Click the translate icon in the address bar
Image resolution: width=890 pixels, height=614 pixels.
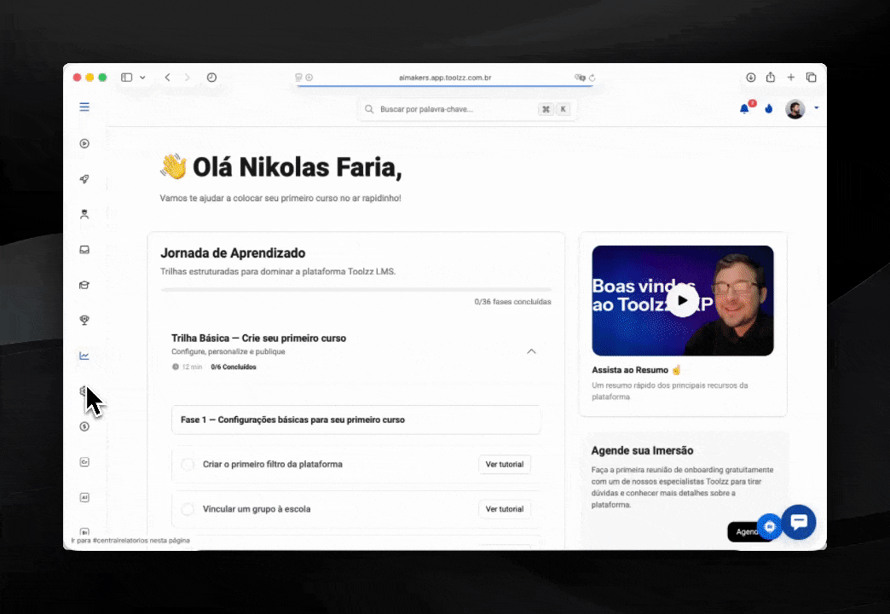pyautogui.click(x=580, y=78)
